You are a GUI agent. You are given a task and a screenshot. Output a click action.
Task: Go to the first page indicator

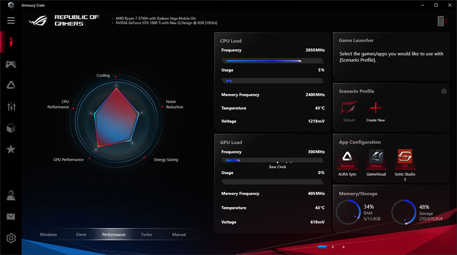coord(322,247)
